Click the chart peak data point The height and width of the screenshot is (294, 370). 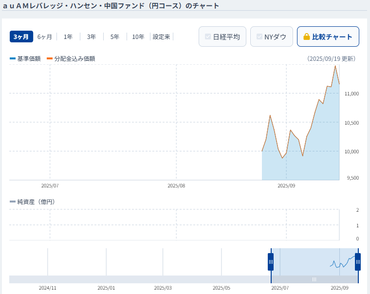click(335, 66)
